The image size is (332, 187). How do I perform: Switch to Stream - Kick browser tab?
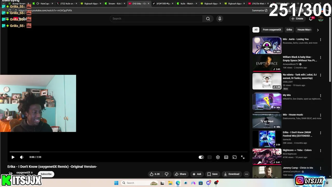tap(115, 4)
